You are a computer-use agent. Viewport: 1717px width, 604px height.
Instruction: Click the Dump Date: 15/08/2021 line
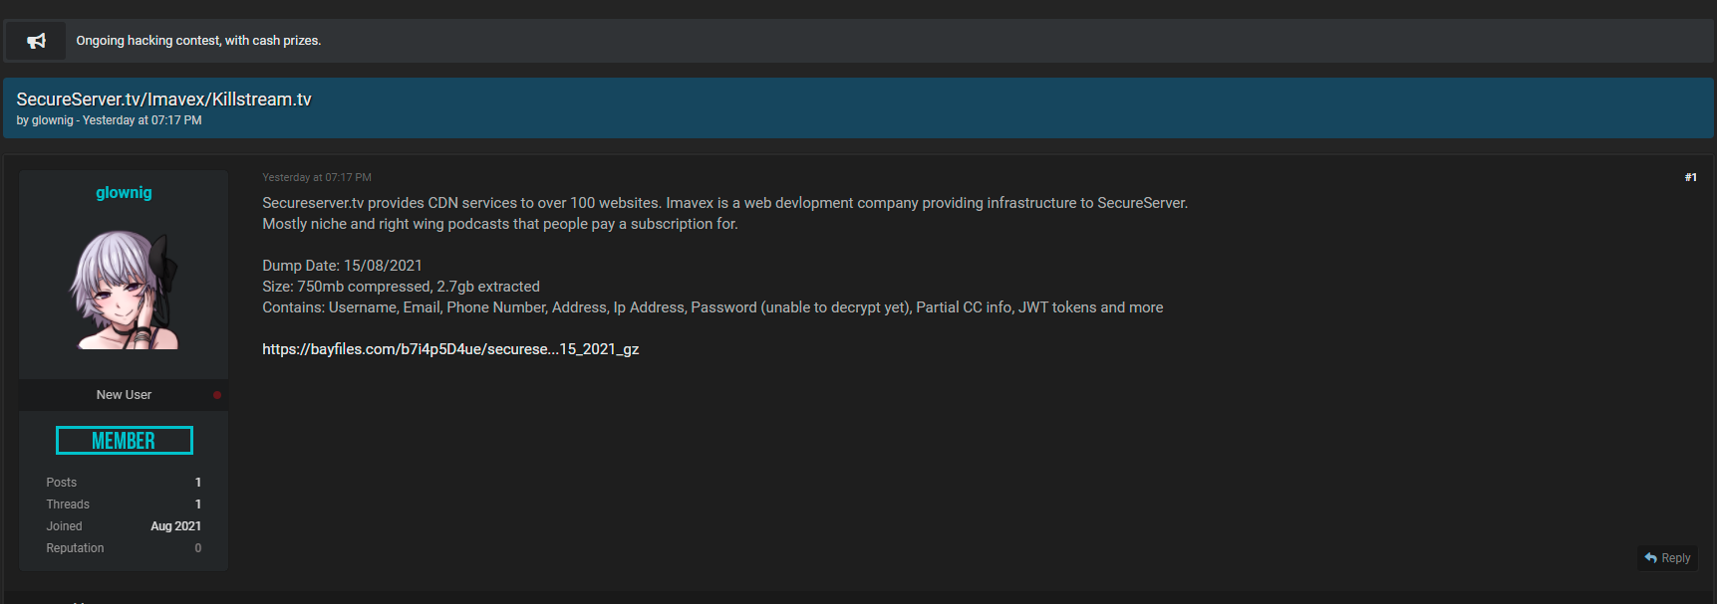(x=342, y=266)
